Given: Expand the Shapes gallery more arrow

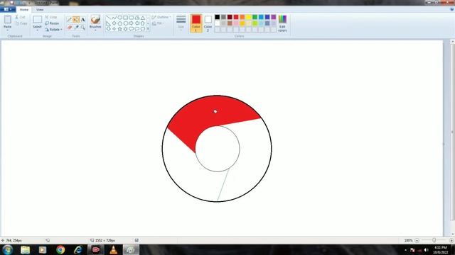Looking at the screenshot, I should (148, 29).
